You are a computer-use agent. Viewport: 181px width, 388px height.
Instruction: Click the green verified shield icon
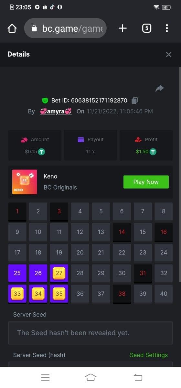coord(45,101)
